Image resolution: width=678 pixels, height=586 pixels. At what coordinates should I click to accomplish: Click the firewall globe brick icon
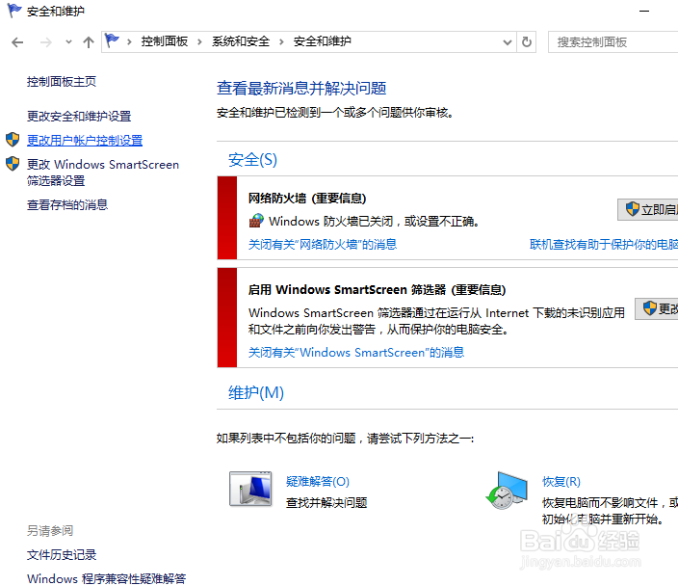click(x=256, y=221)
